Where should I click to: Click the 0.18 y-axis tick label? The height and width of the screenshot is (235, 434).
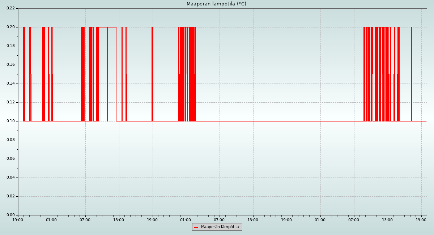coord(10,46)
